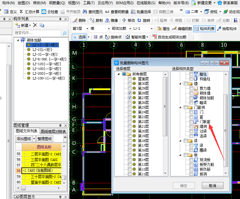
Task: Open the BIM应用(I) menu
Action: pos(124,3)
